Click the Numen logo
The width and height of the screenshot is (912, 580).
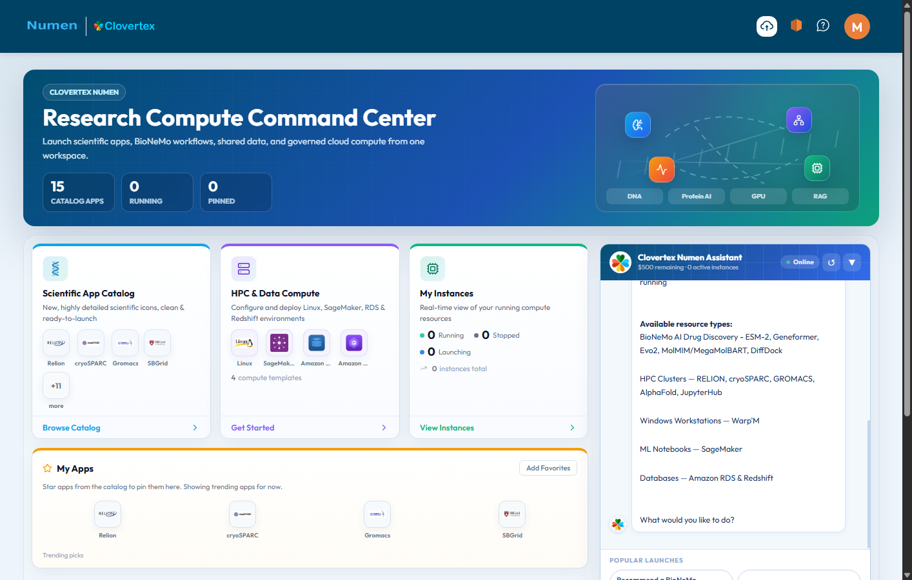pyautogui.click(x=52, y=26)
